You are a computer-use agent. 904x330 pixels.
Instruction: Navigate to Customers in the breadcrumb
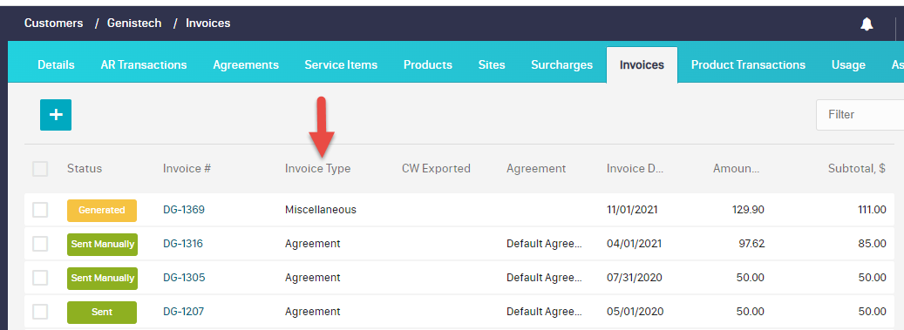pos(54,23)
